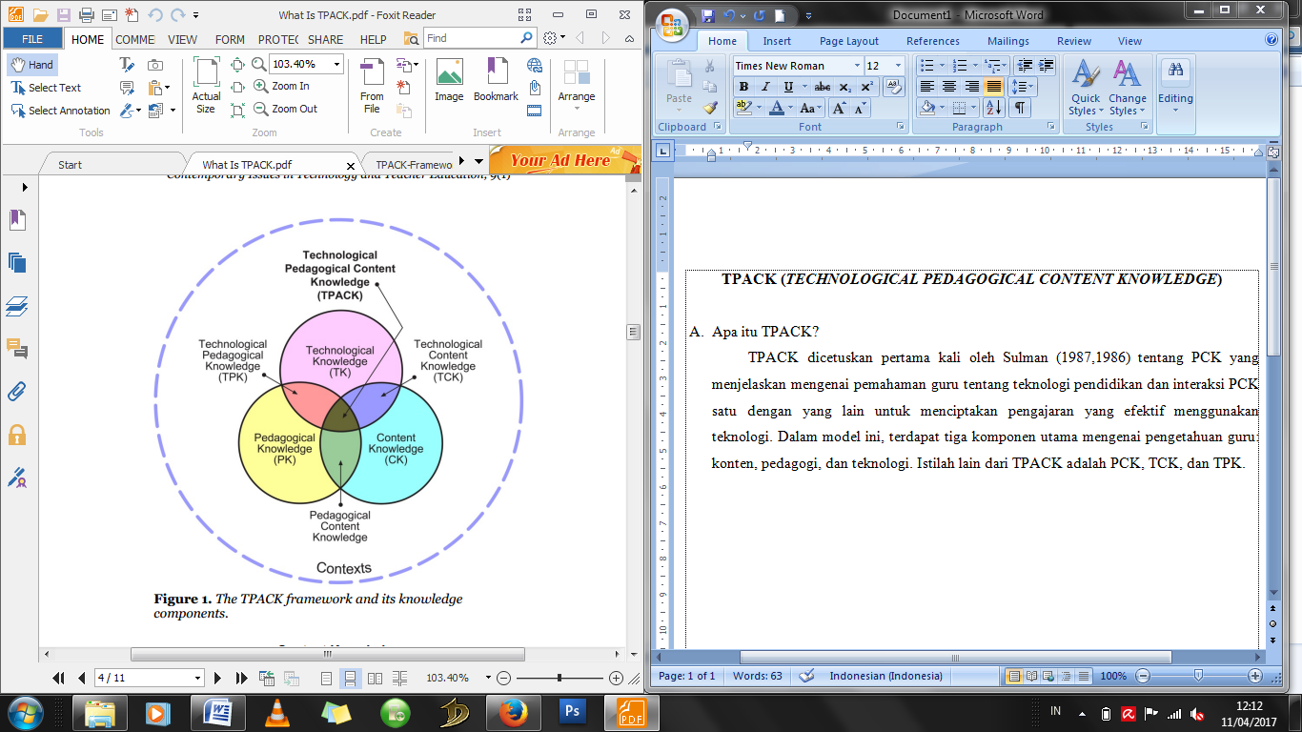Toggle Superscript in Word
The height and width of the screenshot is (732, 1302).
pyautogui.click(x=866, y=87)
